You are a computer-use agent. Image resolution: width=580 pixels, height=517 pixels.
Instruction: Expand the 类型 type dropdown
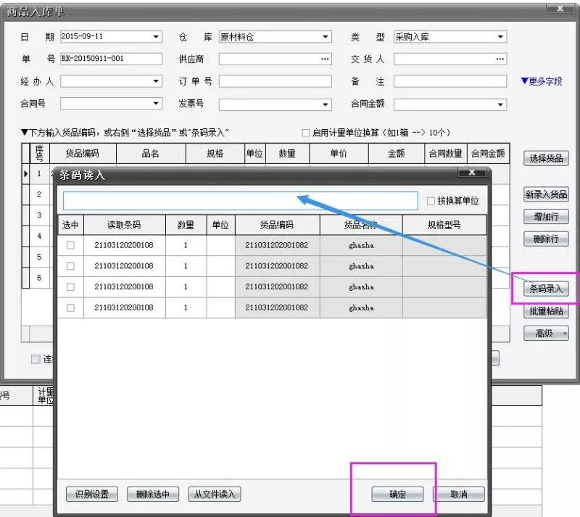(x=500, y=37)
